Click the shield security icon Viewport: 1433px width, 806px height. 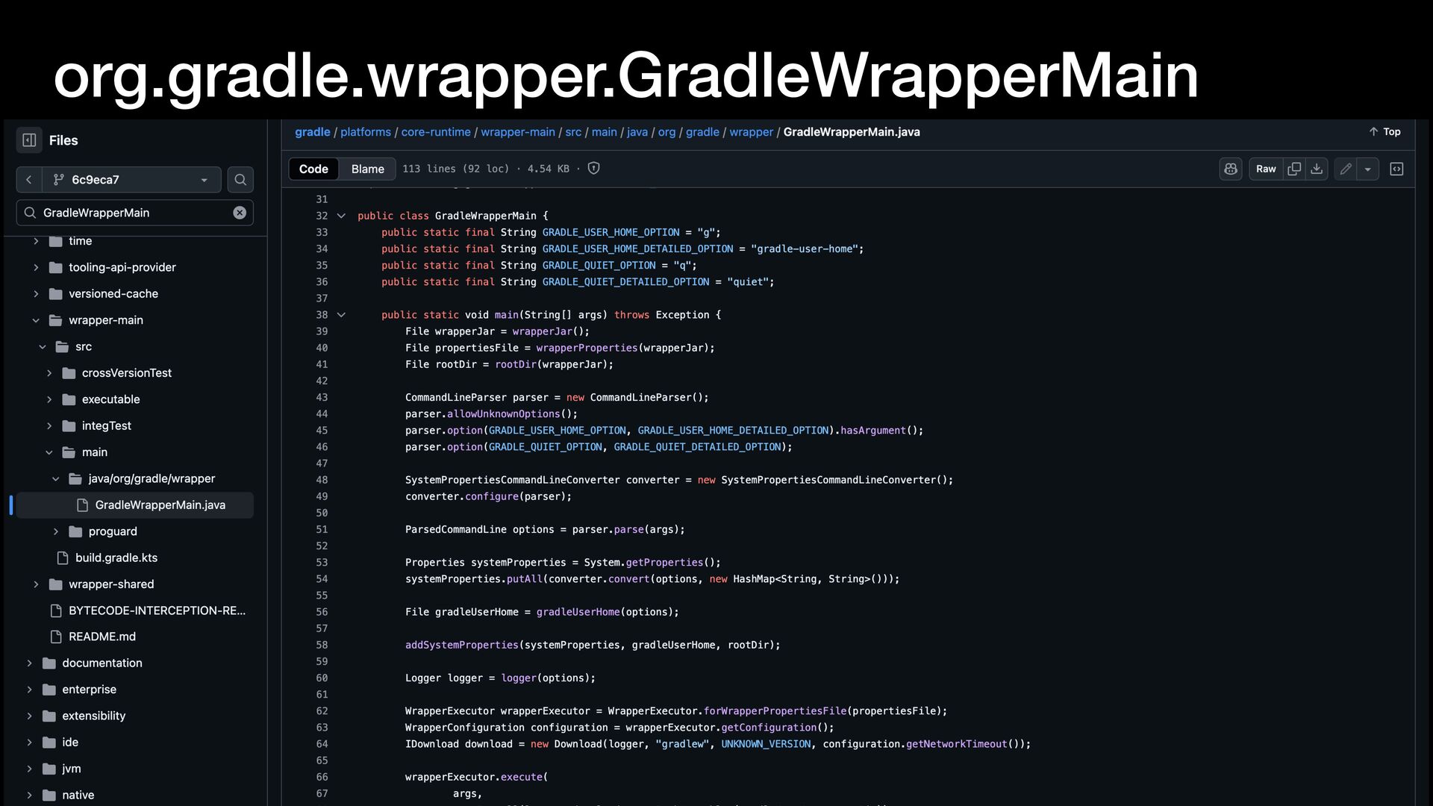[594, 169]
